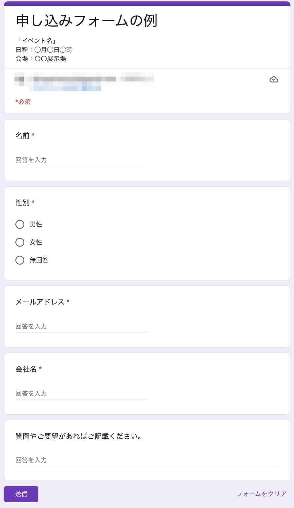Click the 性別 question label
This screenshot has height=508, width=294.
(22, 203)
